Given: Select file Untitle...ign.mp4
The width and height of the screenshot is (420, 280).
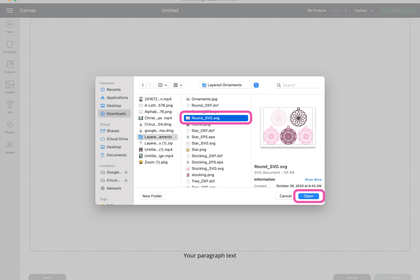Looking at the screenshot, I should pyautogui.click(x=157, y=156).
